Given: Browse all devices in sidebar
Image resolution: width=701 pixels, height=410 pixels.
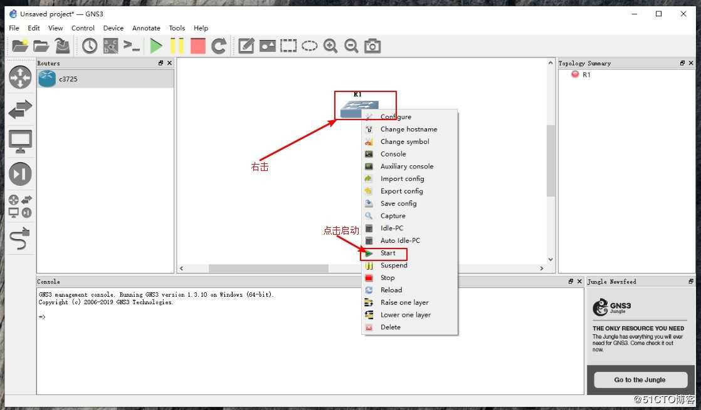Looking at the screenshot, I should [x=20, y=206].
